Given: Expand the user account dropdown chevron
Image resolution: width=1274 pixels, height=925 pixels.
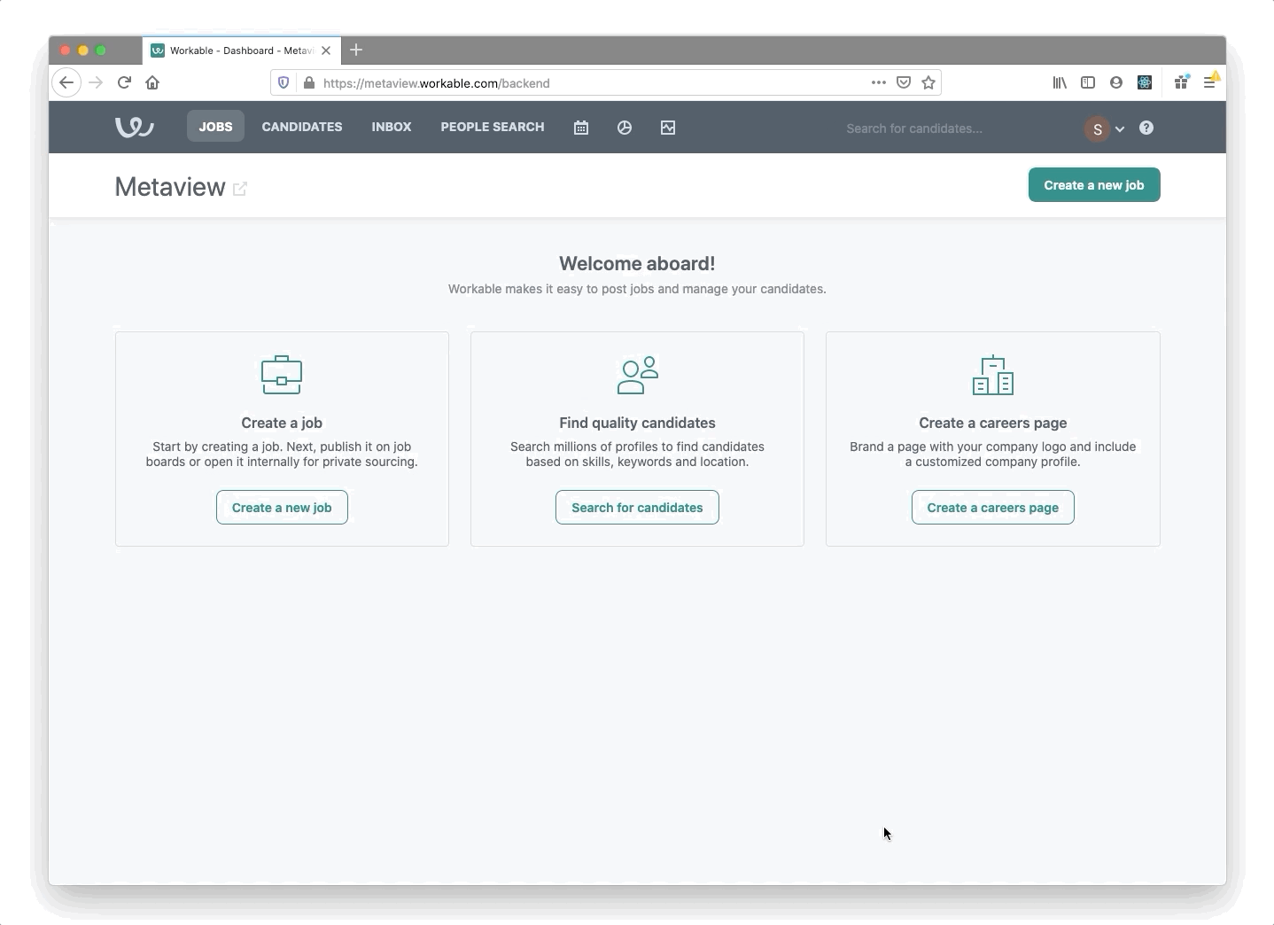Looking at the screenshot, I should coord(1120,128).
